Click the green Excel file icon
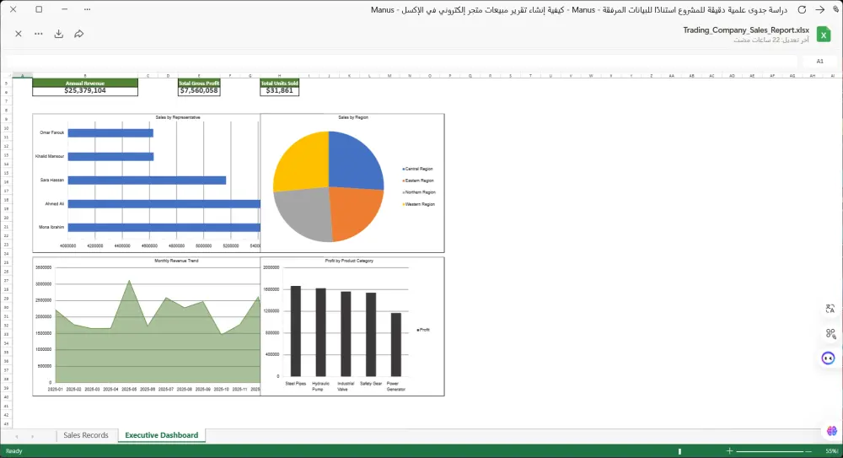The image size is (843, 458). [x=823, y=34]
